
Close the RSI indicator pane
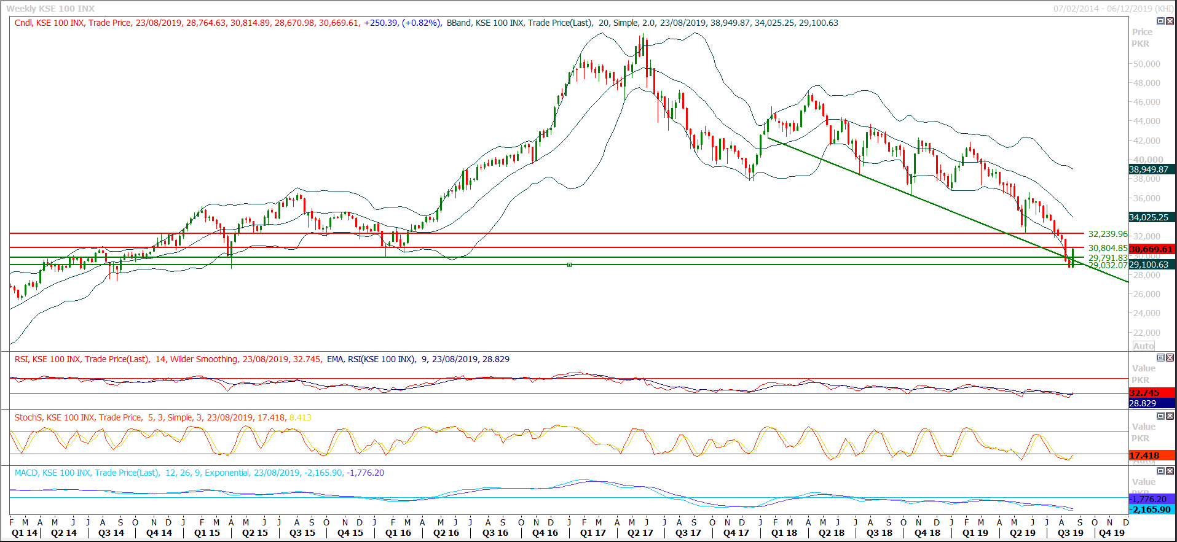(1170, 357)
